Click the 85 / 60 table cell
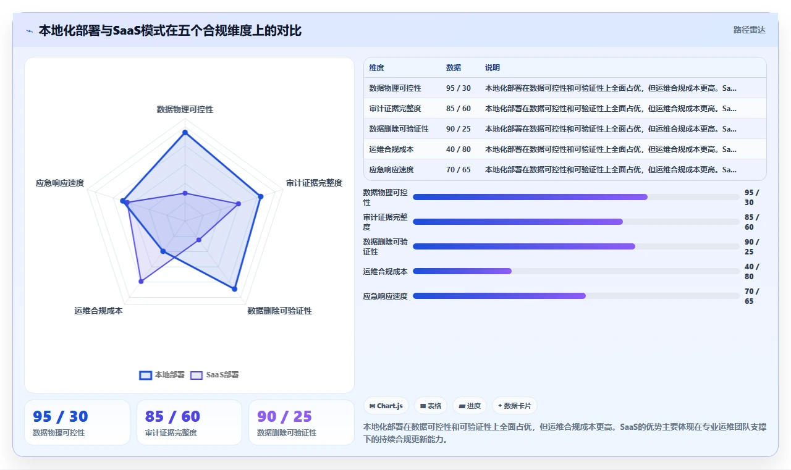 coord(459,109)
